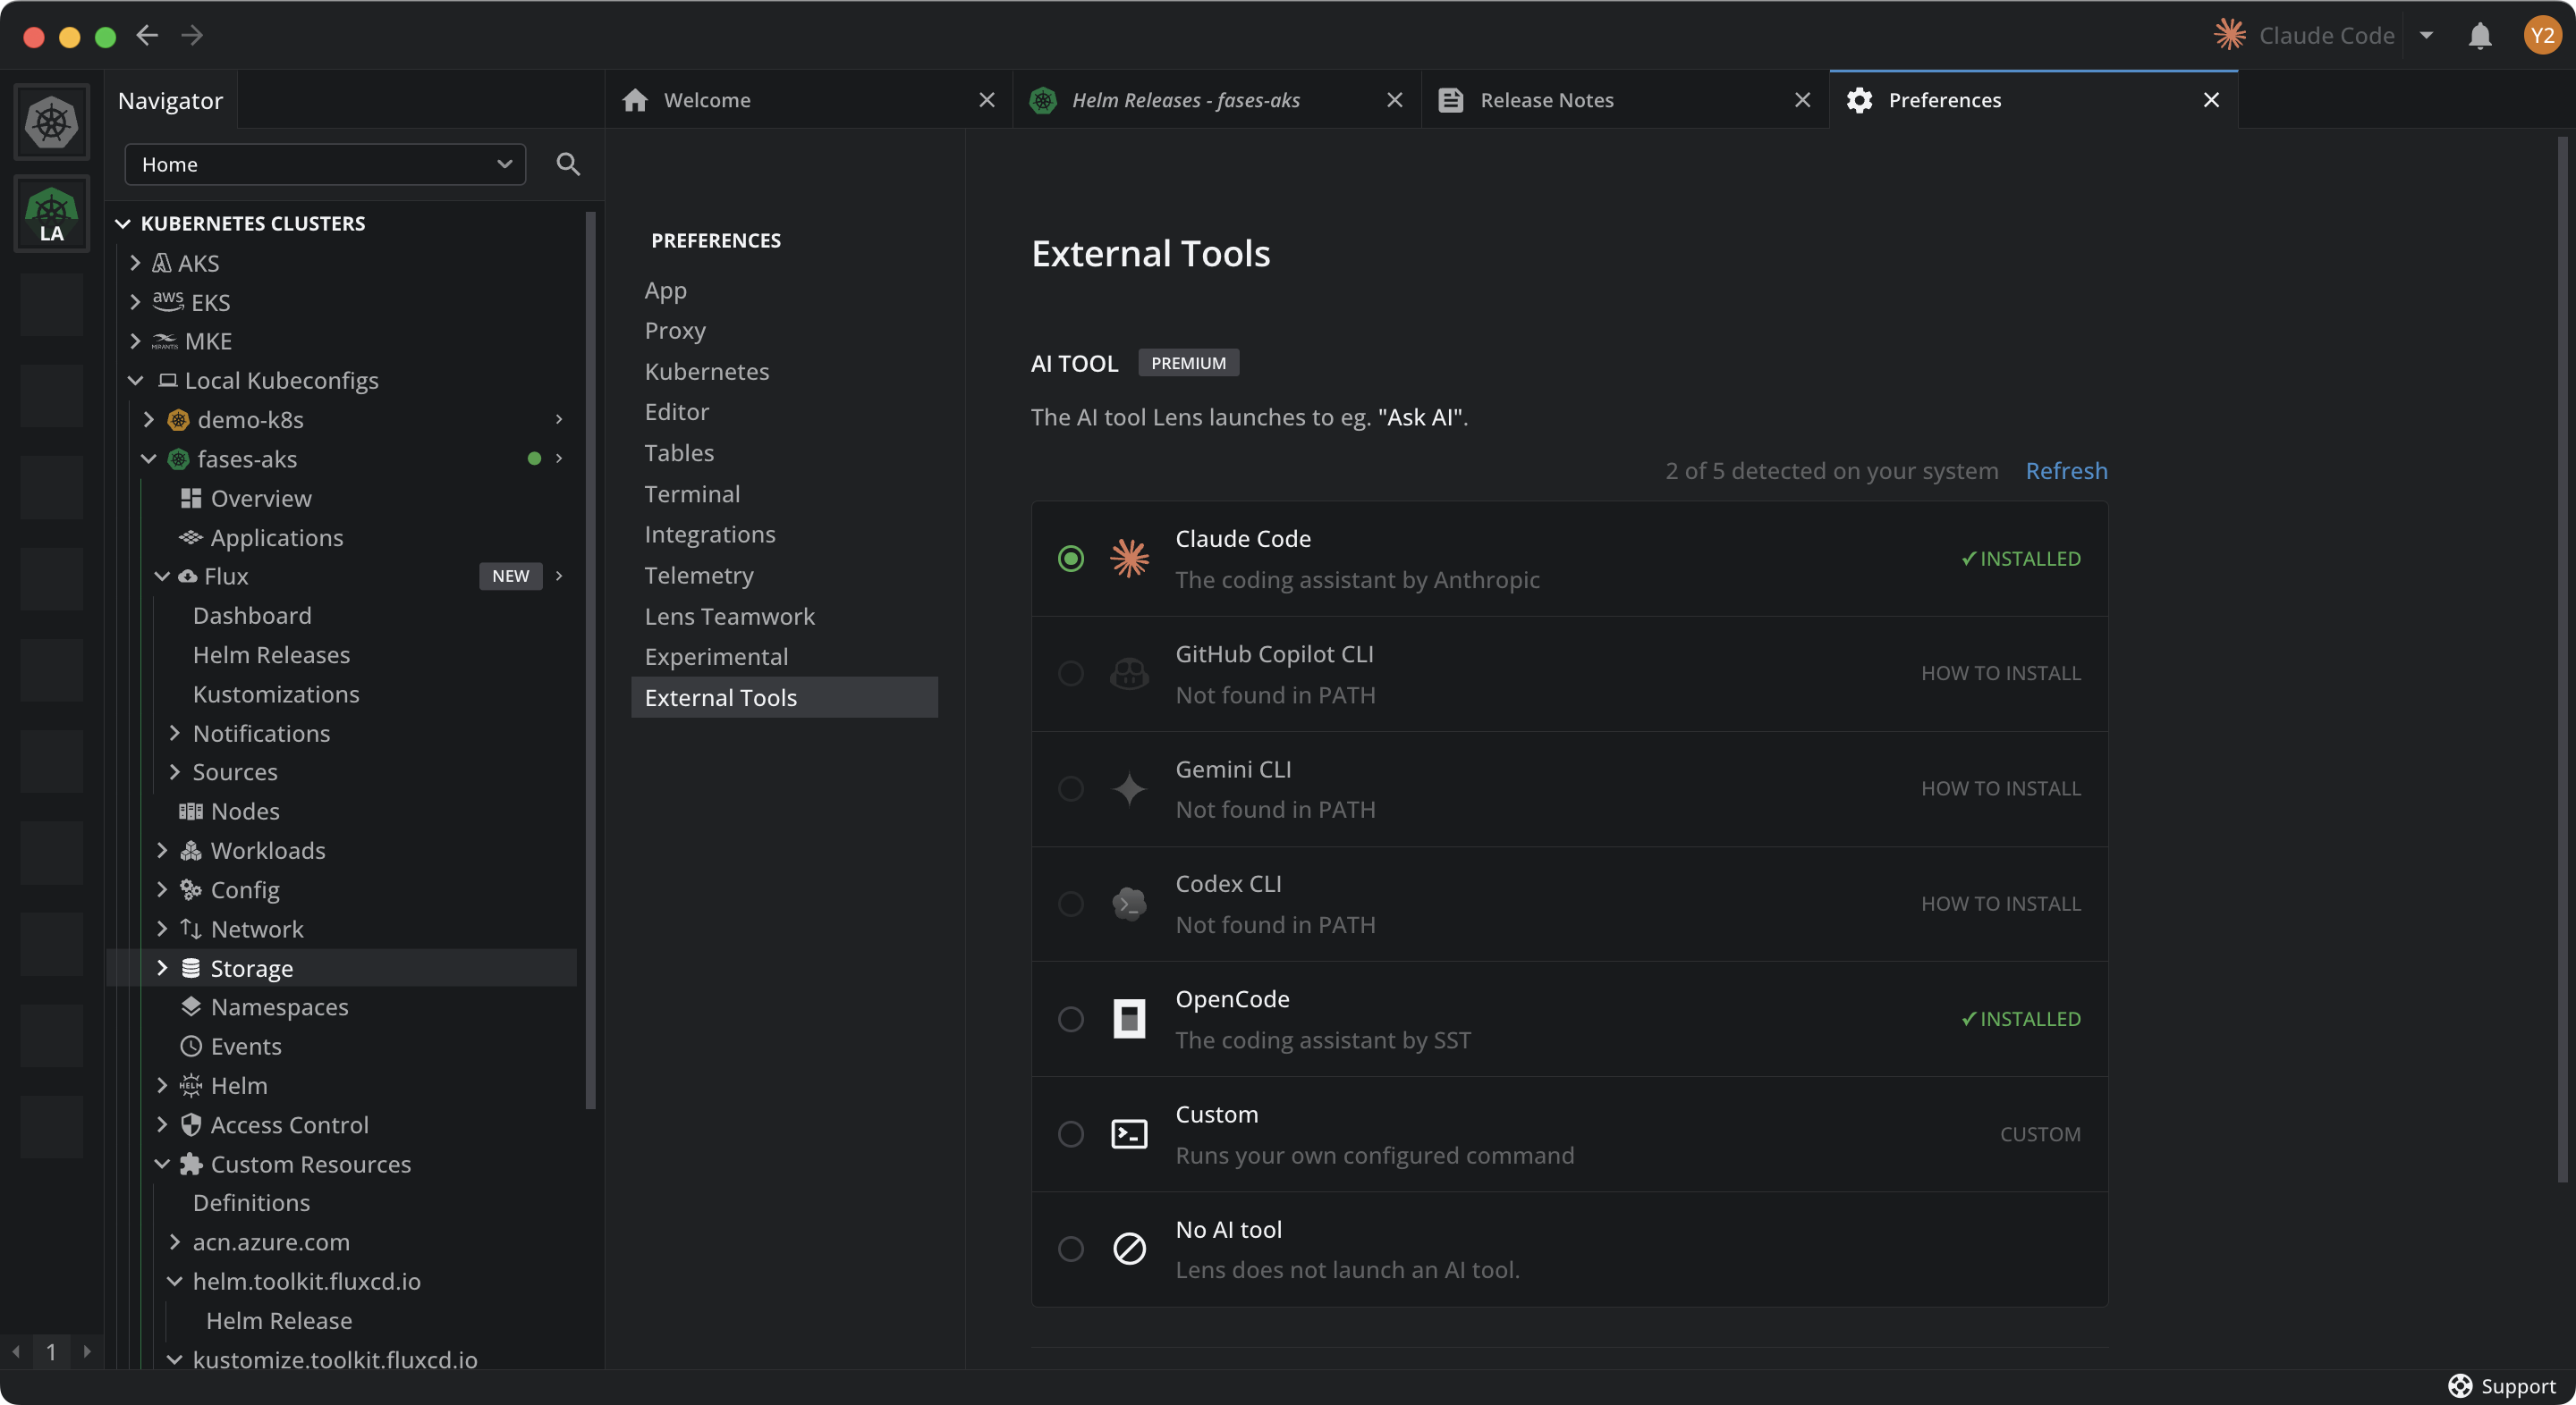Select the No AI tool radio button
Viewport: 2576px width, 1405px height.
click(1070, 1248)
